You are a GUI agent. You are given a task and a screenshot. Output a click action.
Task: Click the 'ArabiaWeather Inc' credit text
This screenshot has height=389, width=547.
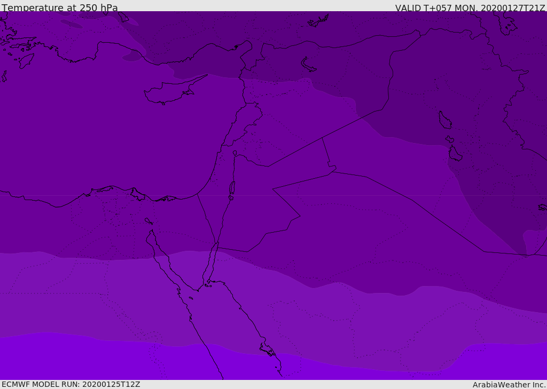(509, 385)
